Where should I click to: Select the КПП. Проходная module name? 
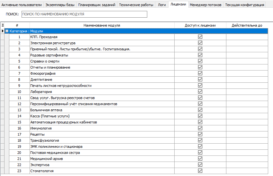(102, 37)
